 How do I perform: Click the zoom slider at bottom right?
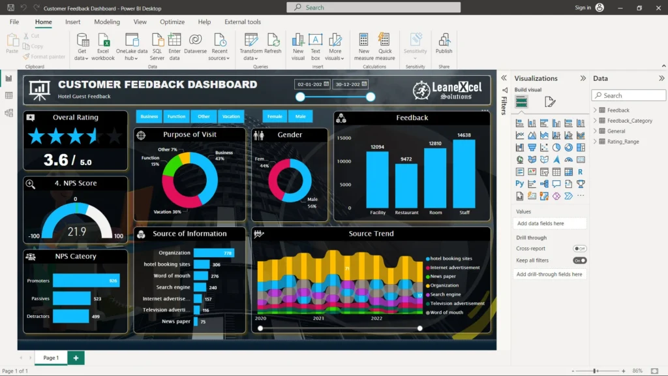pyautogui.click(x=595, y=371)
